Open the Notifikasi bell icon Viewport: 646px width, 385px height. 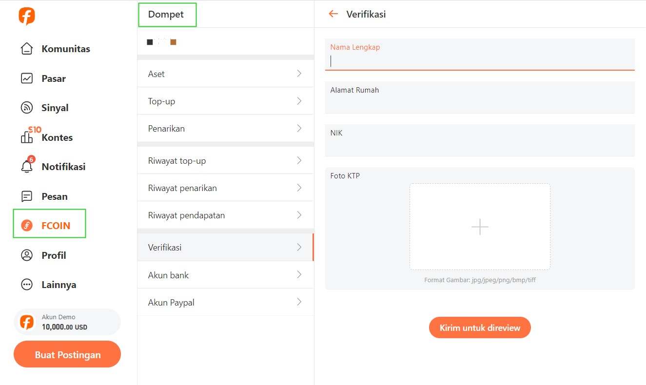click(x=27, y=167)
